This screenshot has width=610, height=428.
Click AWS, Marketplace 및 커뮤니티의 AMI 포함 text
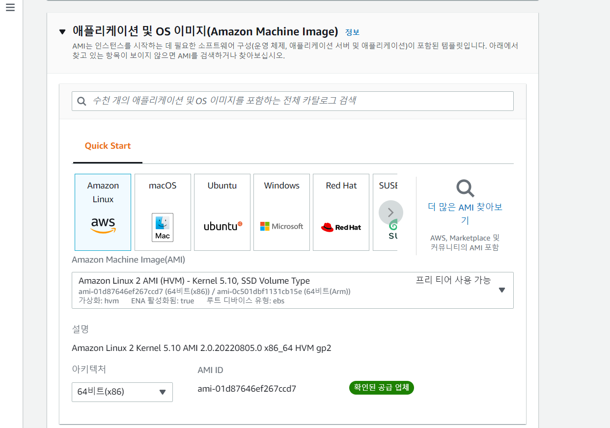[x=465, y=242]
